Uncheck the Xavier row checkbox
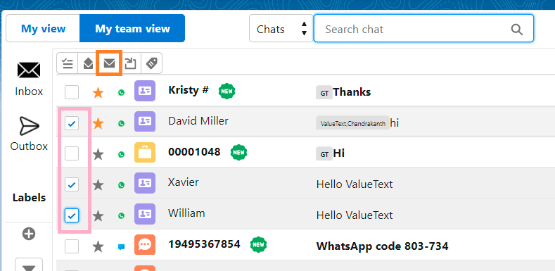Image resolution: width=555 pixels, height=271 pixels. click(x=72, y=184)
